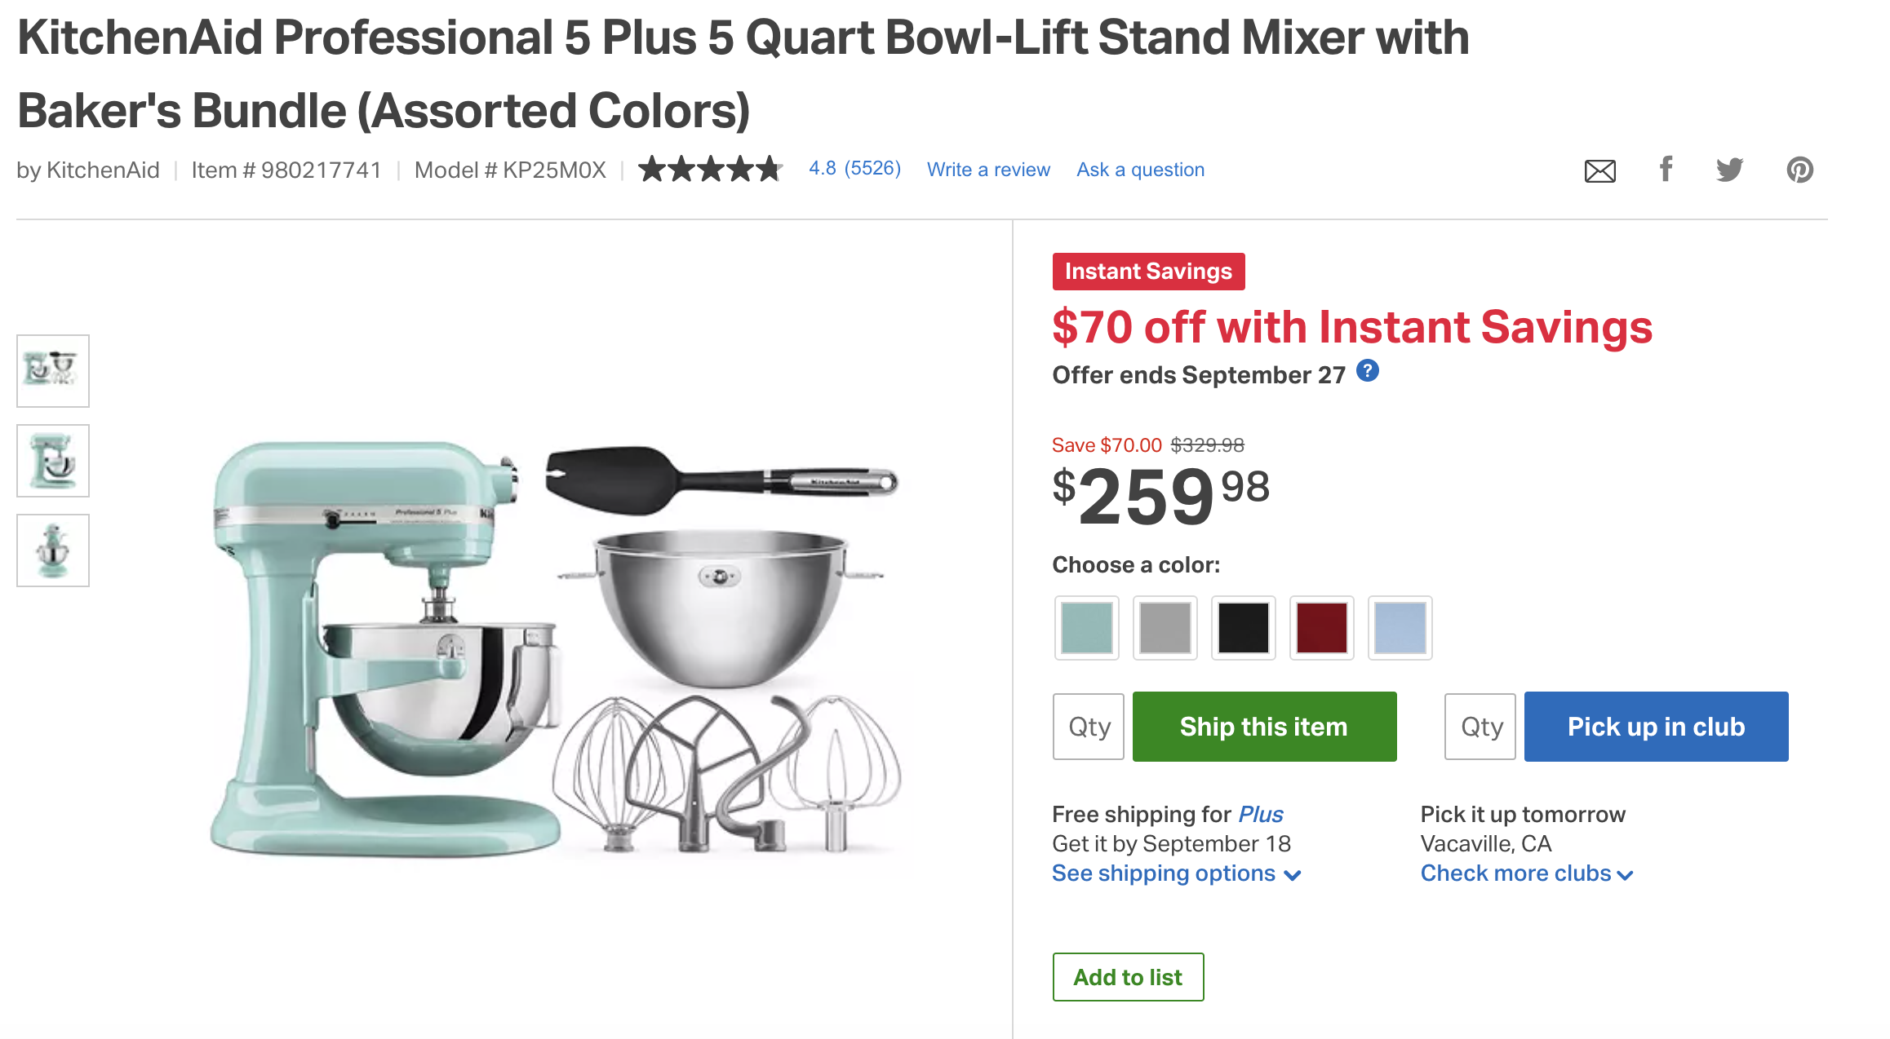
Task: Click the offer details question mark icon
Action: 1368,371
